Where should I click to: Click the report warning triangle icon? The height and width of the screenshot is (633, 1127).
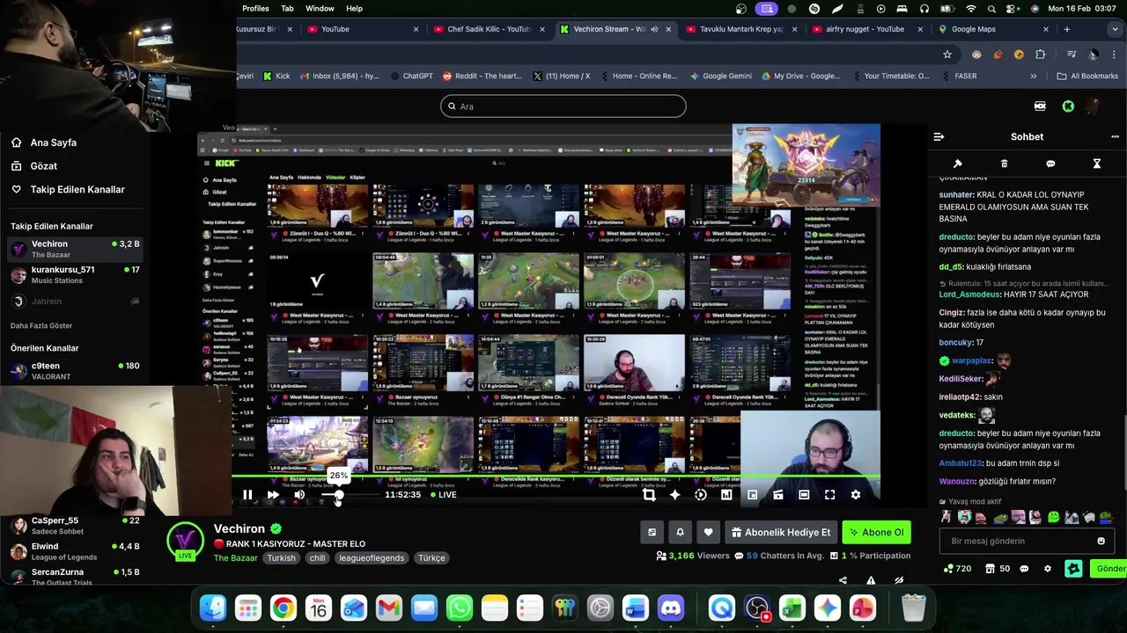871,580
